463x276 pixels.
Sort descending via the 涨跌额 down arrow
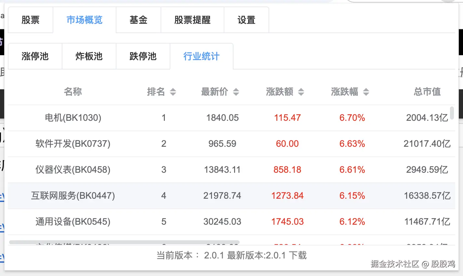302,94
